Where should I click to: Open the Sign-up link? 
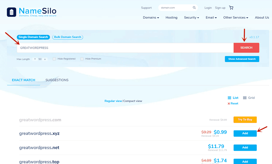click(220, 8)
